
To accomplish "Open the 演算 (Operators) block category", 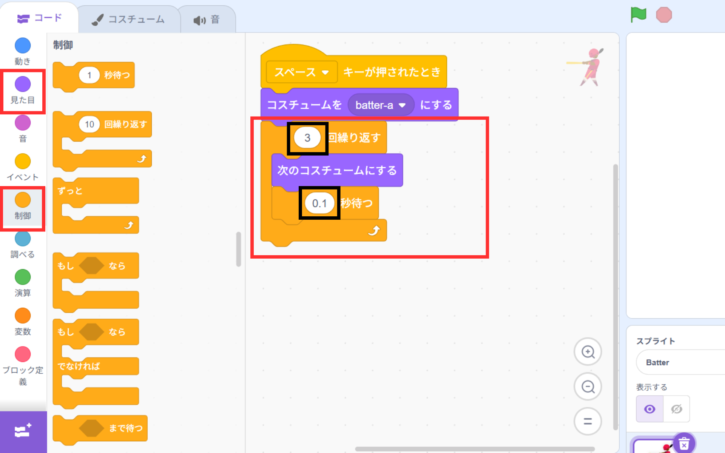I will [x=23, y=284].
